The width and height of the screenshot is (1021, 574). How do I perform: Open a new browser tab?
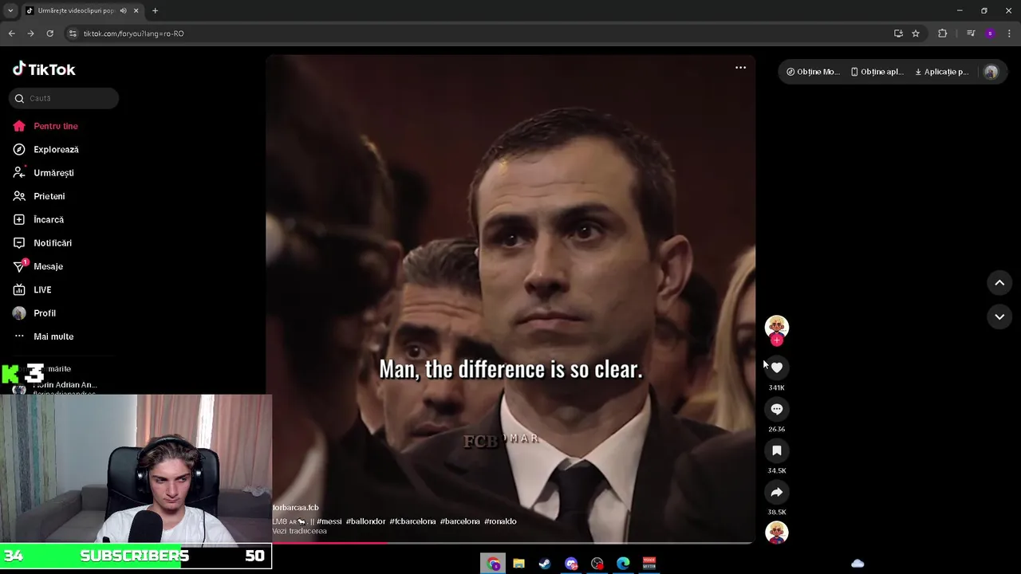tap(155, 10)
